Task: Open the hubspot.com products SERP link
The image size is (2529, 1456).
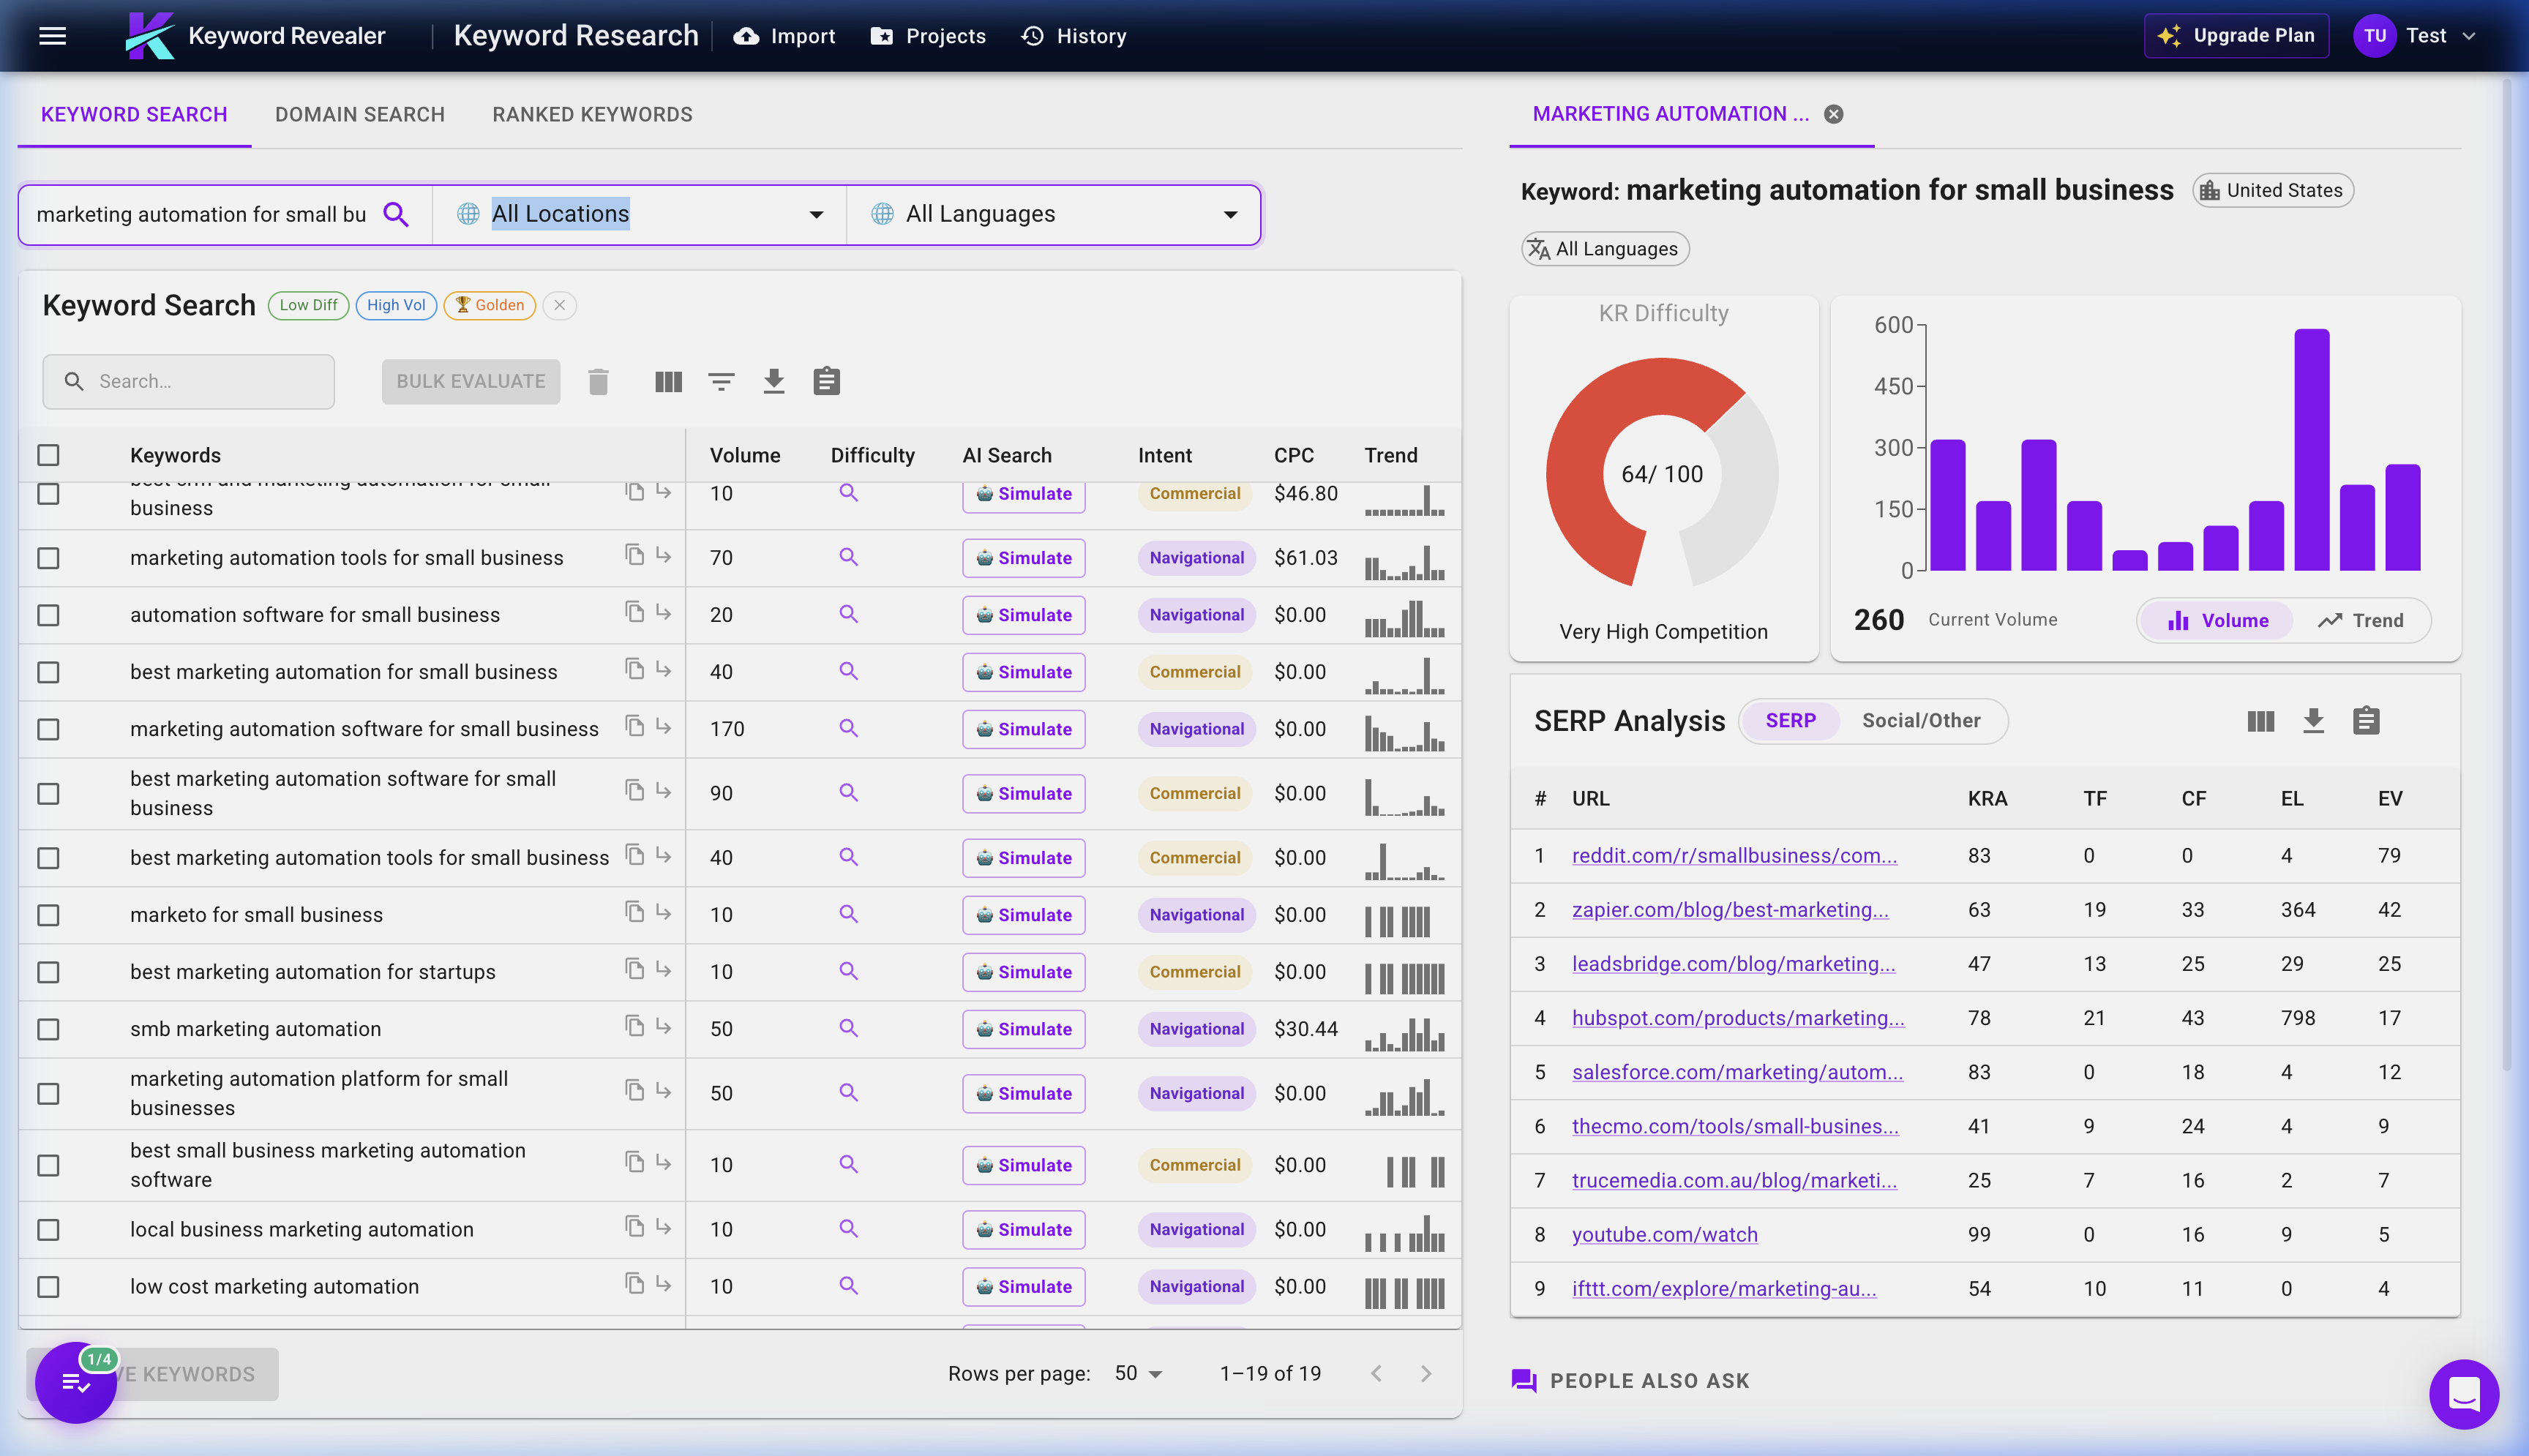Action: (x=1738, y=1018)
